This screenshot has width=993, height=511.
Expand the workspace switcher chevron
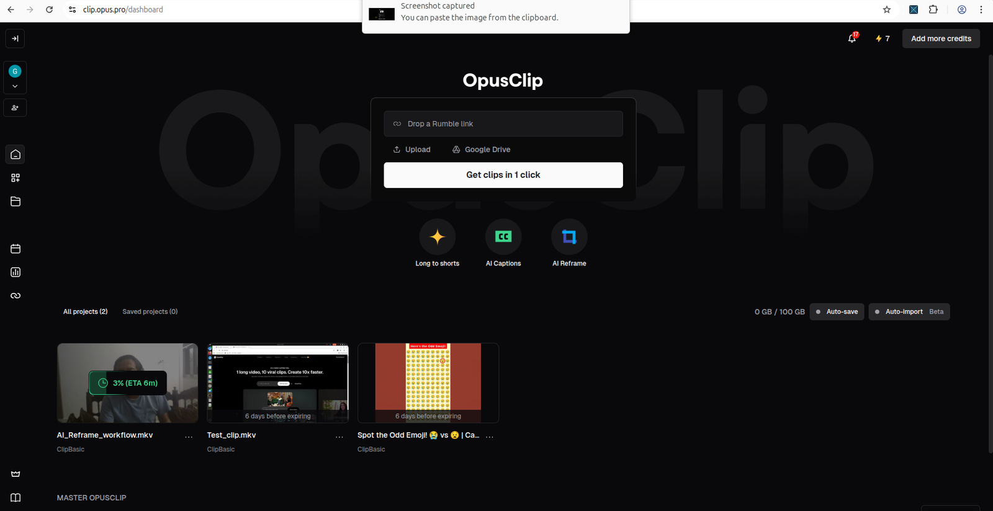pos(15,86)
